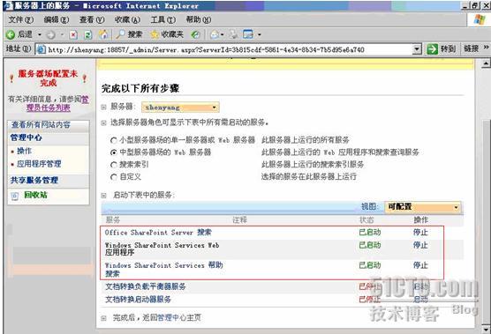Image resolution: width=491 pixels, height=334 pixels.
Task: Click the 服务 column header
Action: 113,220
